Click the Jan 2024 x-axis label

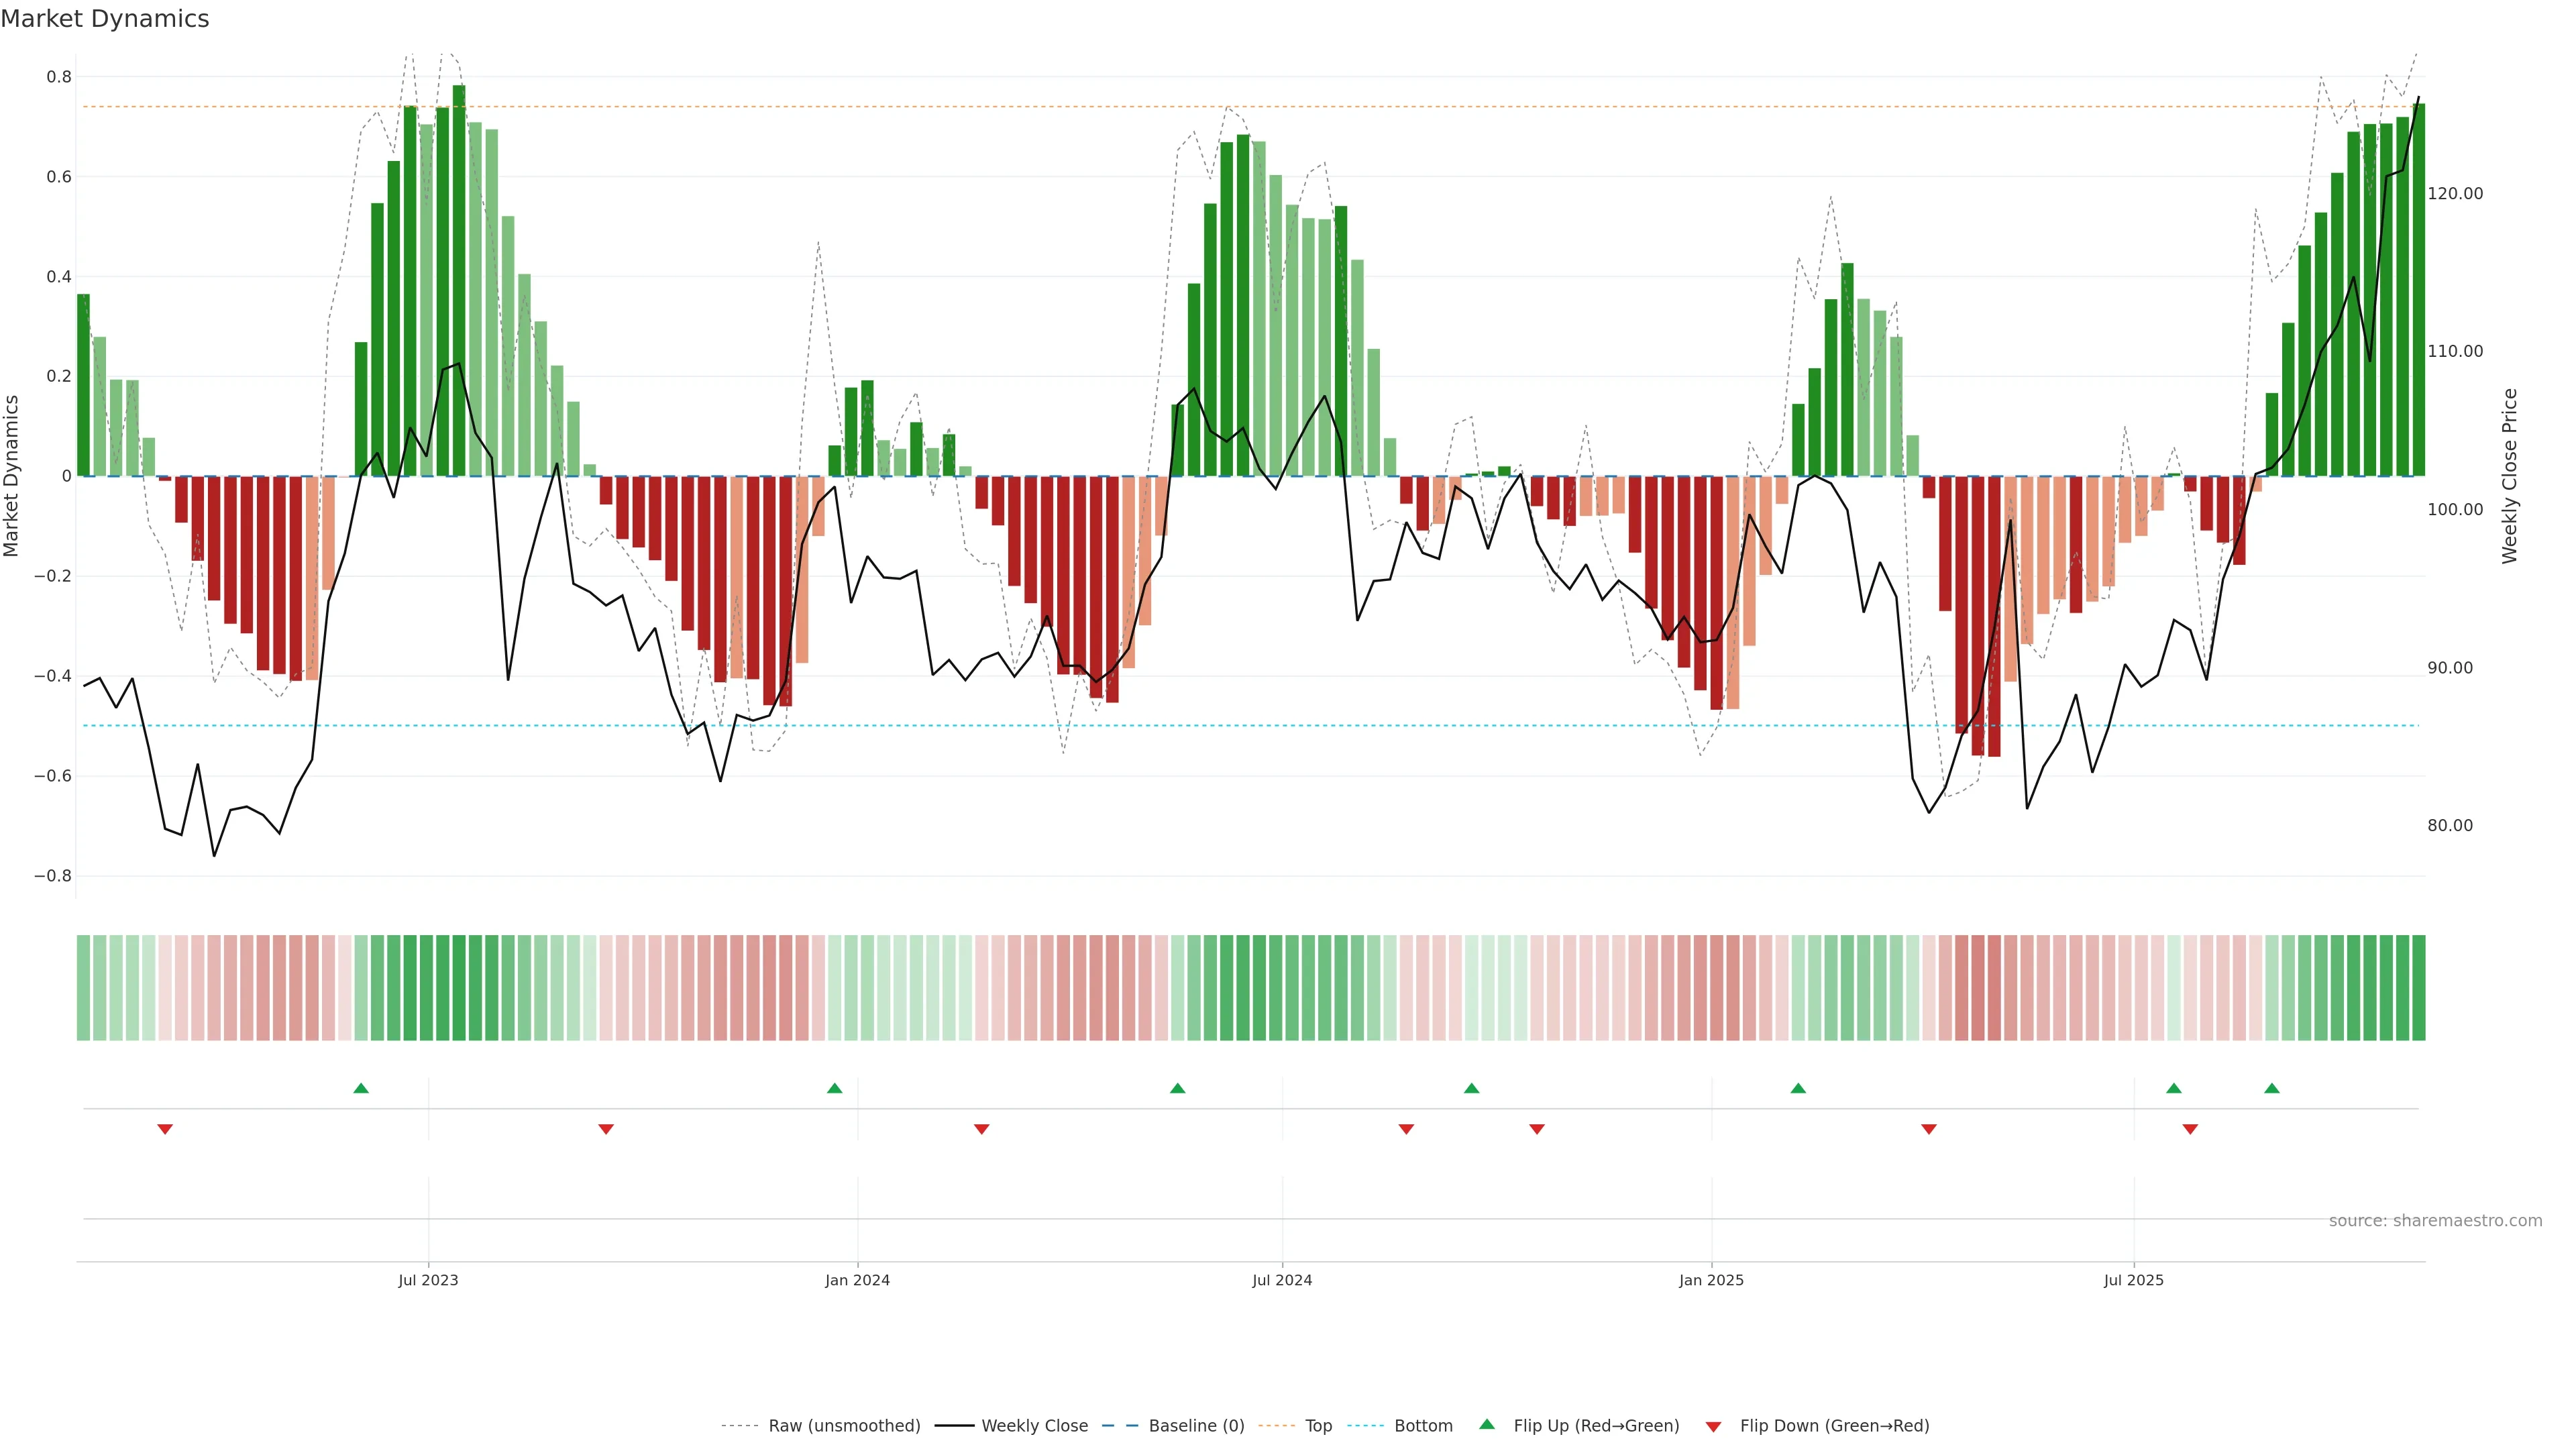click(857, 1280)
